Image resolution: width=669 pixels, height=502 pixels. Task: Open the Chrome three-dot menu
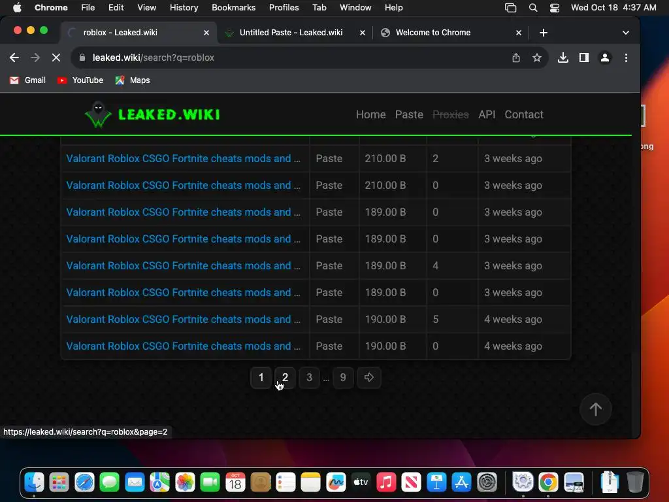[626, 58]
